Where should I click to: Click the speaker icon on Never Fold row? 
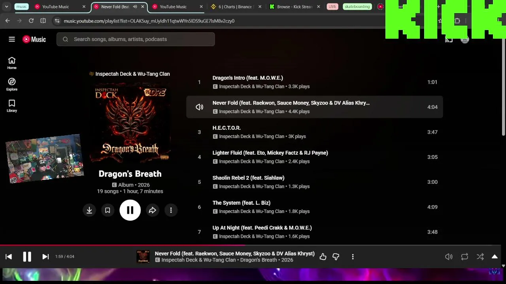[x=199, y=107]
